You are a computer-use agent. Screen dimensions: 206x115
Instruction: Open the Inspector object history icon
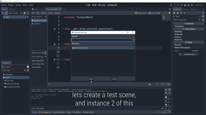(x=203, y=13)
